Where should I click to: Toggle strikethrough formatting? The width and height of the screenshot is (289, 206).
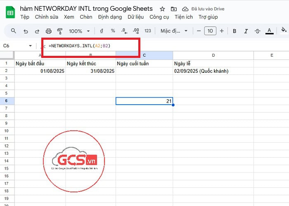(258, 31)
